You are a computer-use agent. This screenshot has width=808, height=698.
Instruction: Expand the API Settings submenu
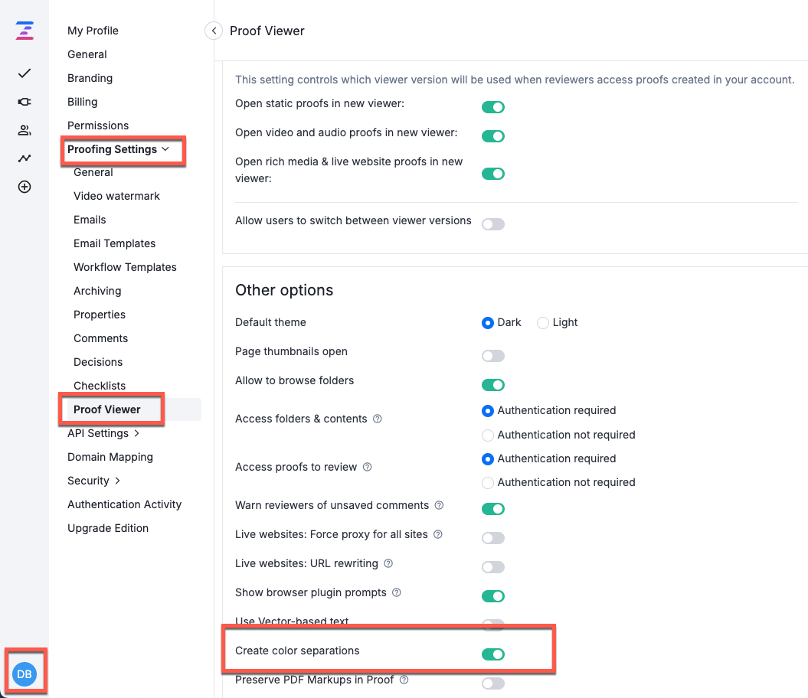pos(103,433)
